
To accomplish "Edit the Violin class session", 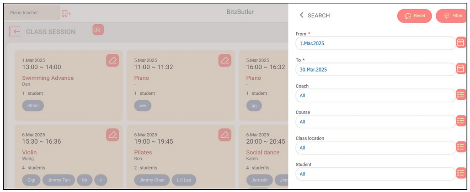I will 112,135.
